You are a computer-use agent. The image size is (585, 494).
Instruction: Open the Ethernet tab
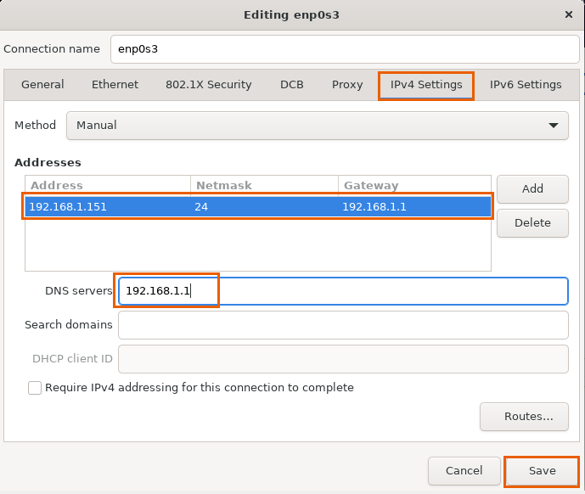point(115,85)
